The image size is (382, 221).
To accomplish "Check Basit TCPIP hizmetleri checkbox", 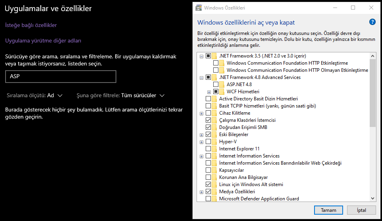I will pyautogui.click(x=208, y=106).
